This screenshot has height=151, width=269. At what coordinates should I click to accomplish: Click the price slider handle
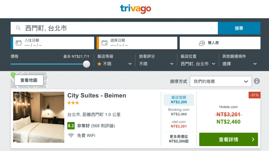point(86,64)
